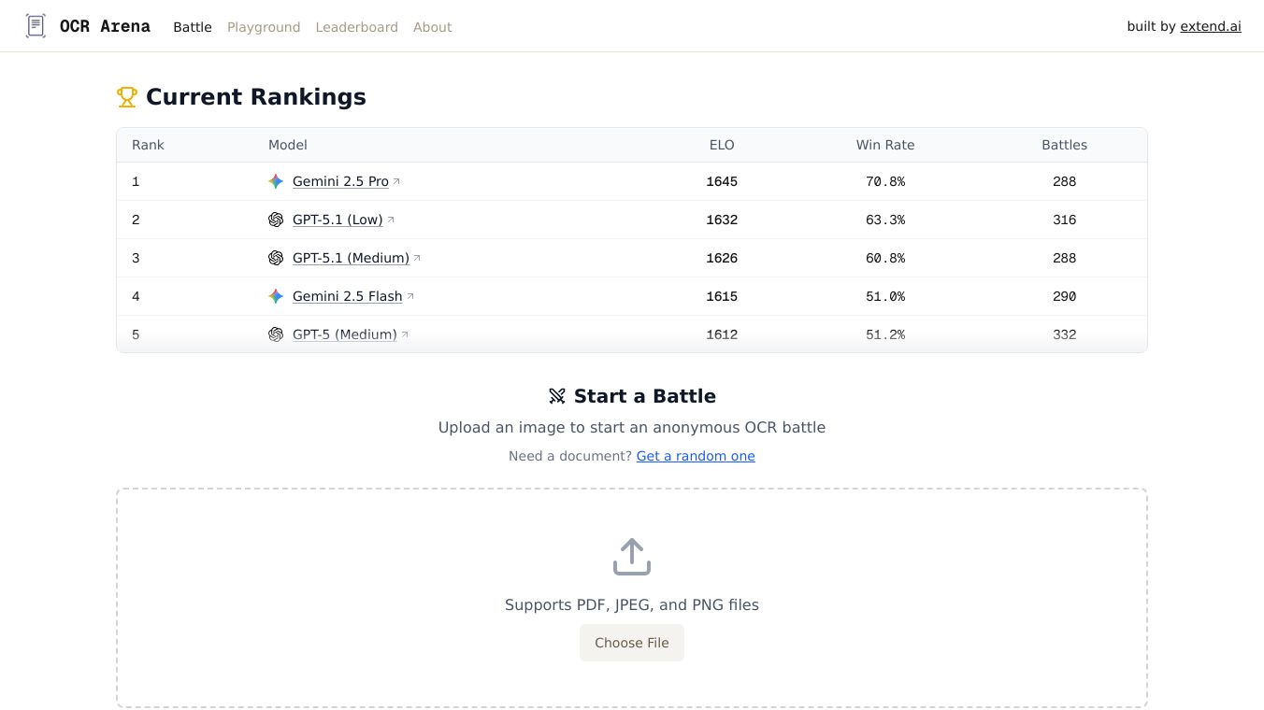
Task: Click the external link arrow after GPT-5.1 (Low)
Action: click(x=391, y=219)
